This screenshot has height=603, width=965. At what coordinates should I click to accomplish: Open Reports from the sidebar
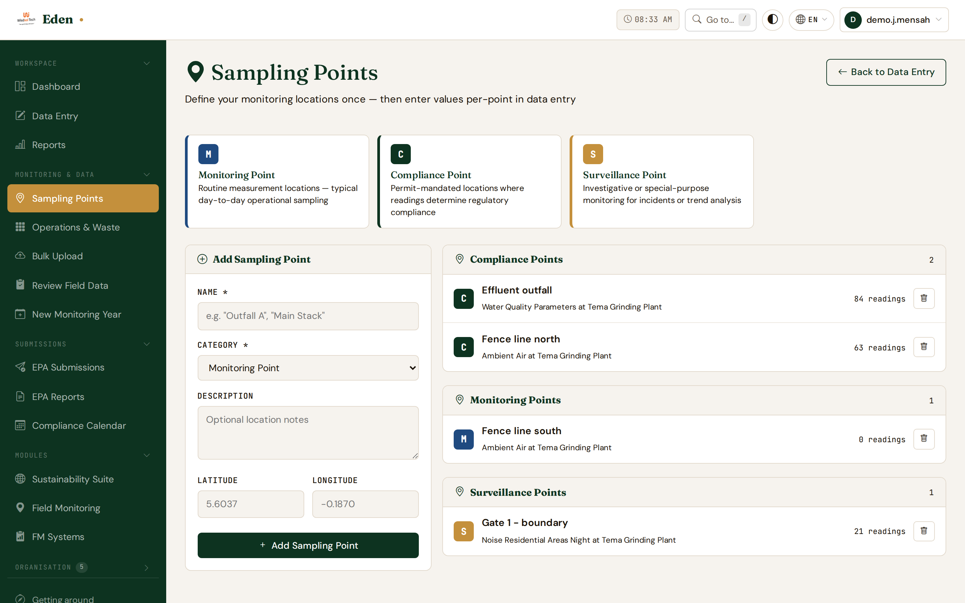83,145
